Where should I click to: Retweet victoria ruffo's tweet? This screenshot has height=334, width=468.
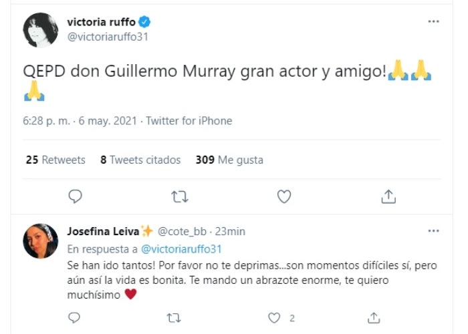pyautogui.click(x=179, y=196)
